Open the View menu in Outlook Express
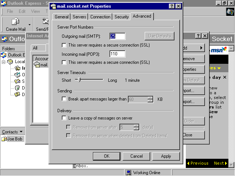Screen dimensions: 235x176 [x=35, y=11]
